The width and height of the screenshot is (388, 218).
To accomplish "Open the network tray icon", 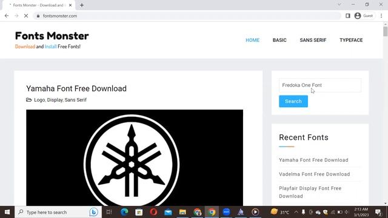I will click(x=333, y=212).
